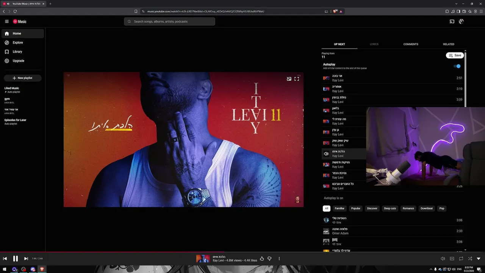
Task: Click the now-playing speaker icon in the queue
Action: pyautogui.click(x=326, y=154)
